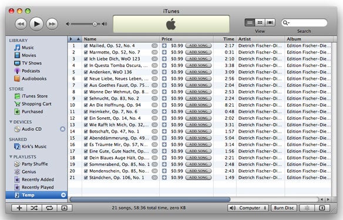Click the scroll right arrow

(328, 199)
